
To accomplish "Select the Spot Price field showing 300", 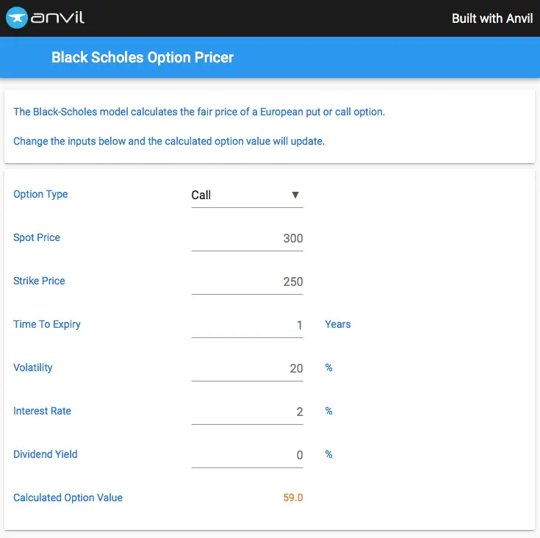I will 247,238.
